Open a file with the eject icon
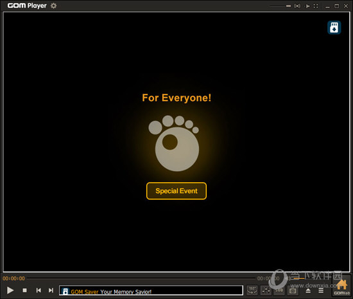The width and height of the screenshot is (353, 299). tap(308, 291)
